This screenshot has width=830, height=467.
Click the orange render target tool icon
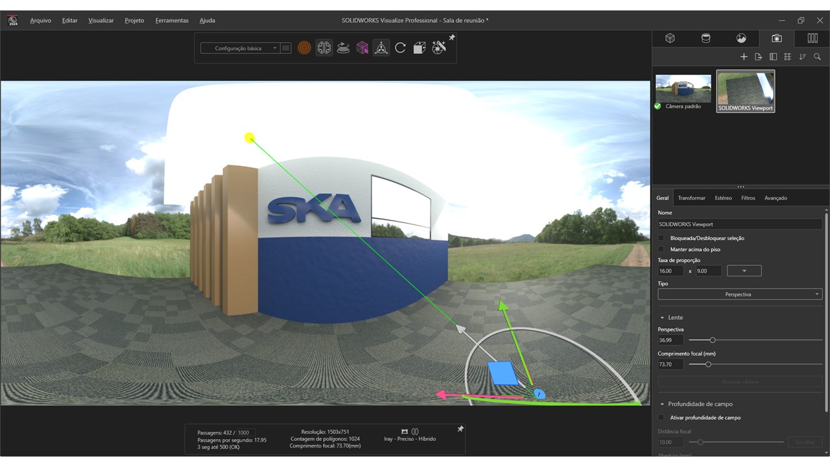304,47
